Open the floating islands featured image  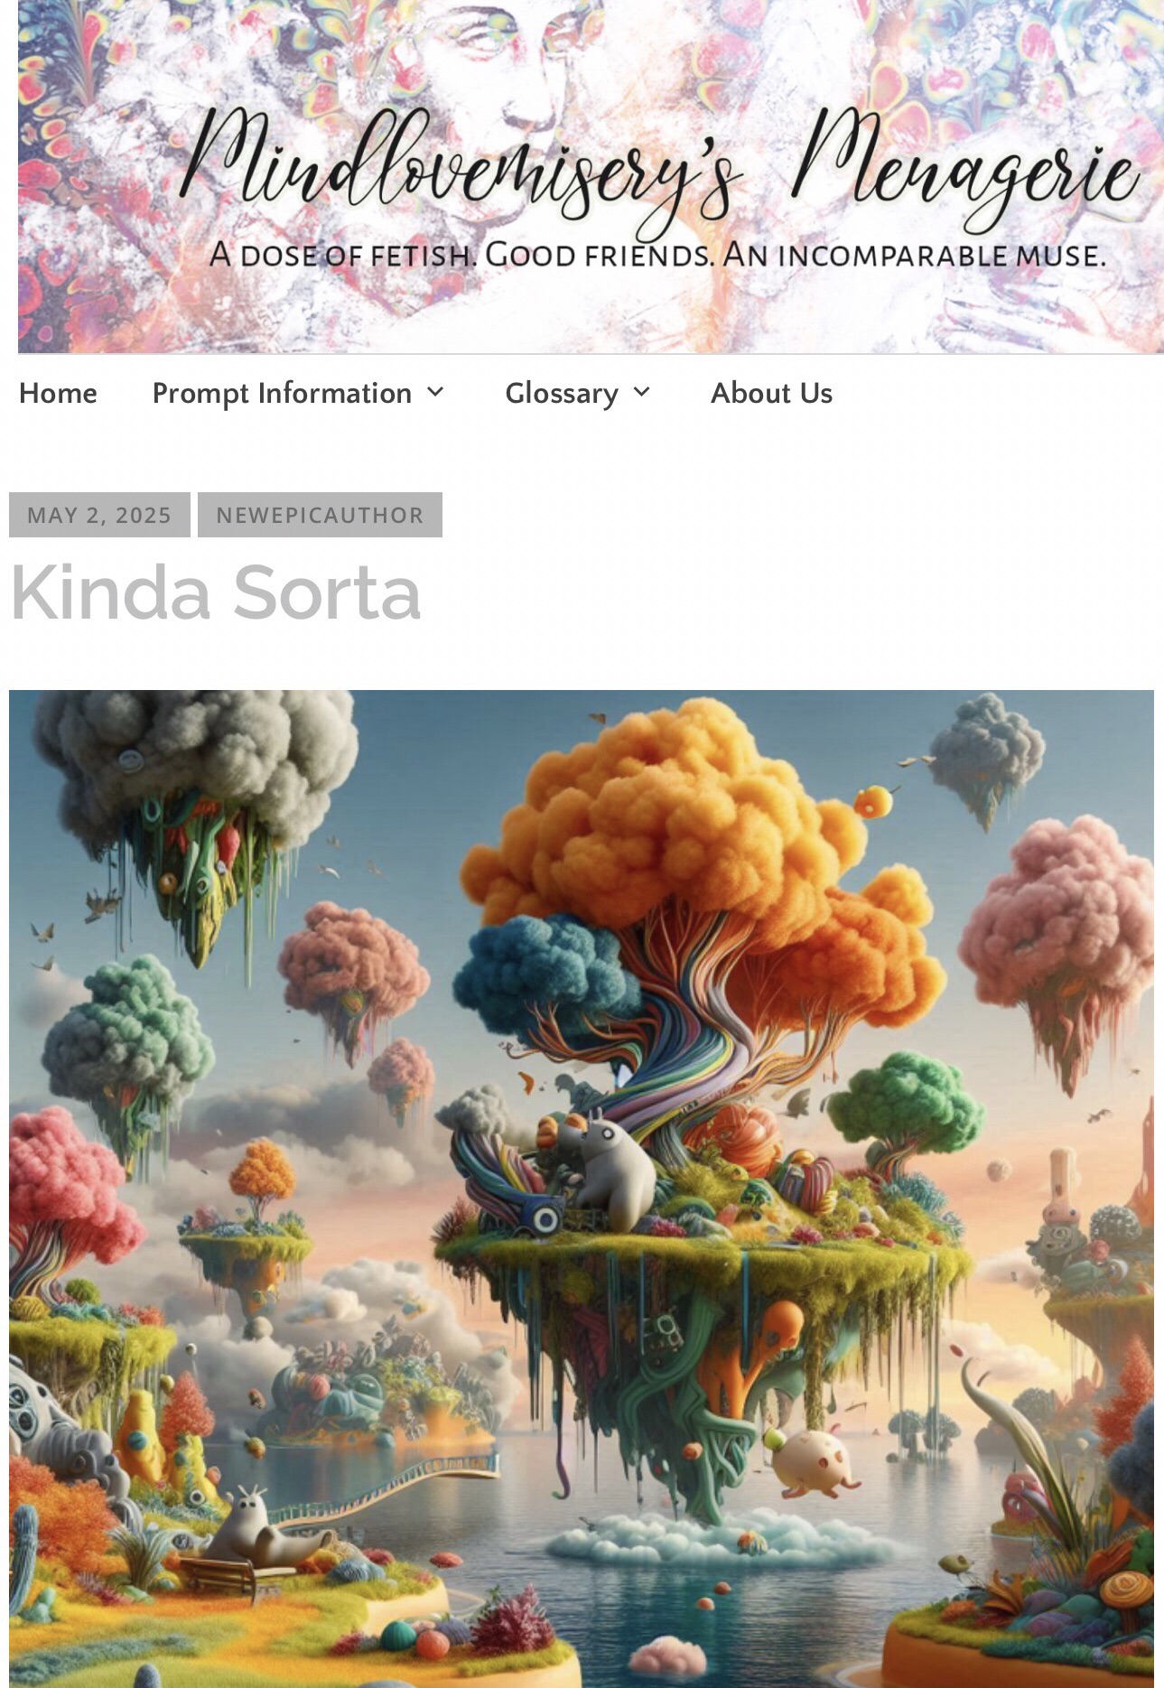(x=582, y=1189)
